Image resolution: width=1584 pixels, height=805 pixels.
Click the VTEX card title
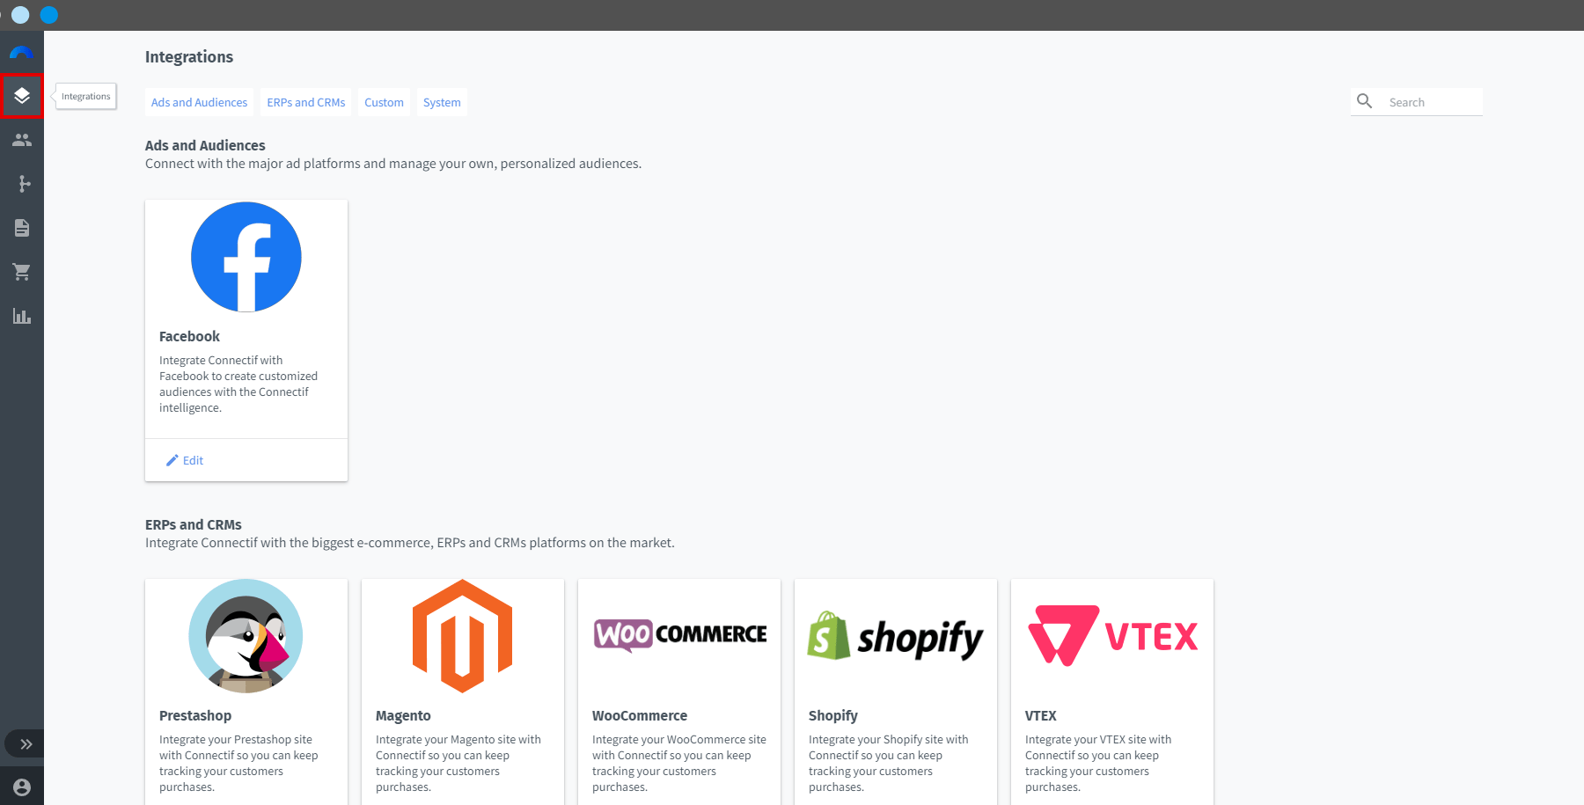click(1041, 715)
